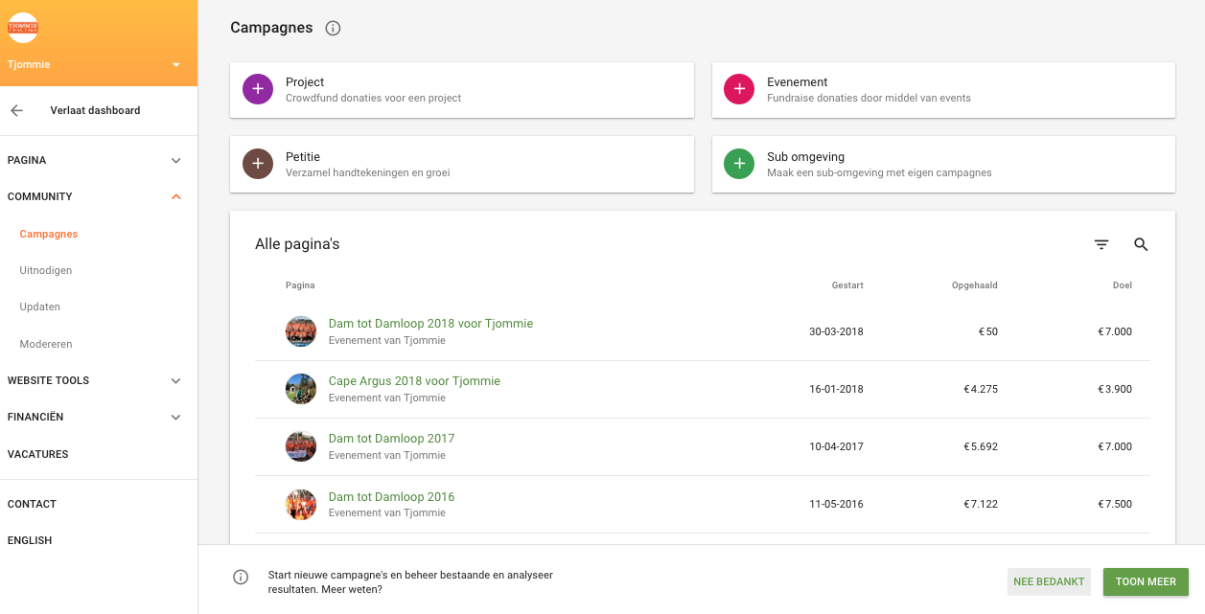Click goal amount € 3.900
The height and width of the screenshot is (614, 1205).
coord(1115,390)
